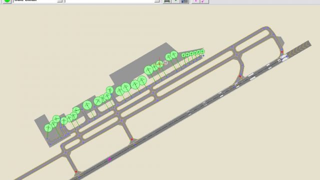Select the helipad H marker on the apron

coord(165,62)
